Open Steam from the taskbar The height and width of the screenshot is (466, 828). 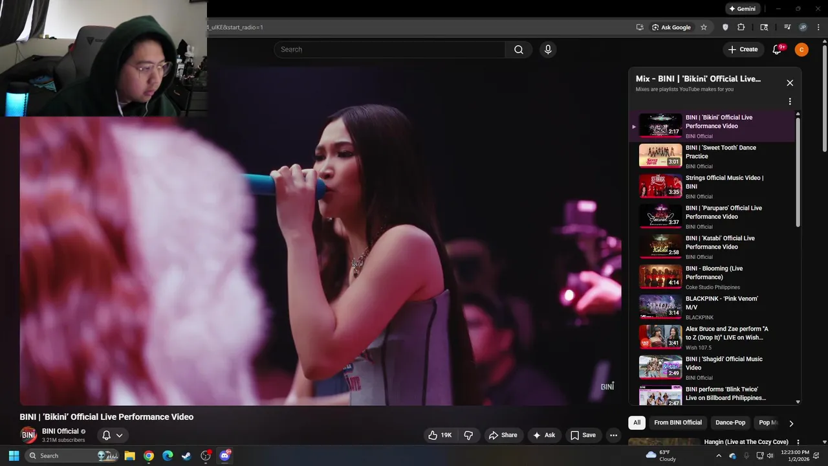186,456
